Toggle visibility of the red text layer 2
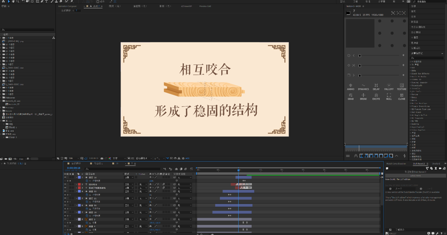This screenshot has width=447, height=235. [66, 185]
